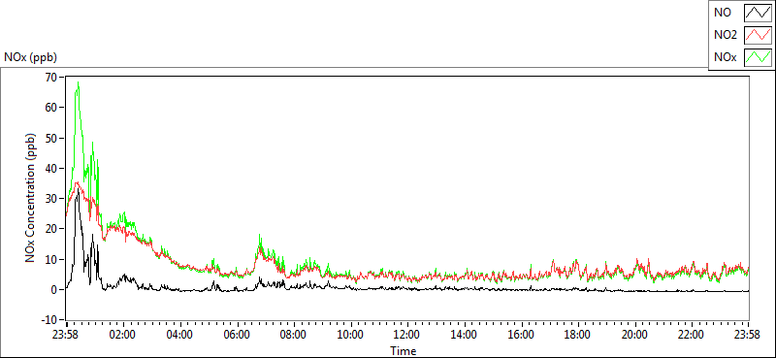
Task: Edit the -10 y-axis minimum value
Action: [x=48, y=320]
